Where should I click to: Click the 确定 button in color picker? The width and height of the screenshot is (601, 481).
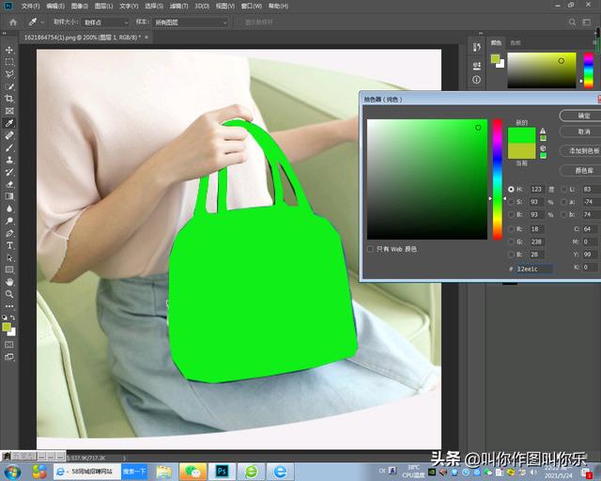pyautogui.click(x=580, y=115)
